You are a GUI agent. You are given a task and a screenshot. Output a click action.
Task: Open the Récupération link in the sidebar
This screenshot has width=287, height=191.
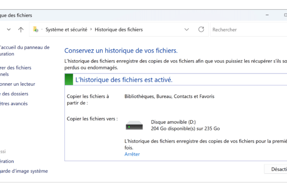(7, 161)
